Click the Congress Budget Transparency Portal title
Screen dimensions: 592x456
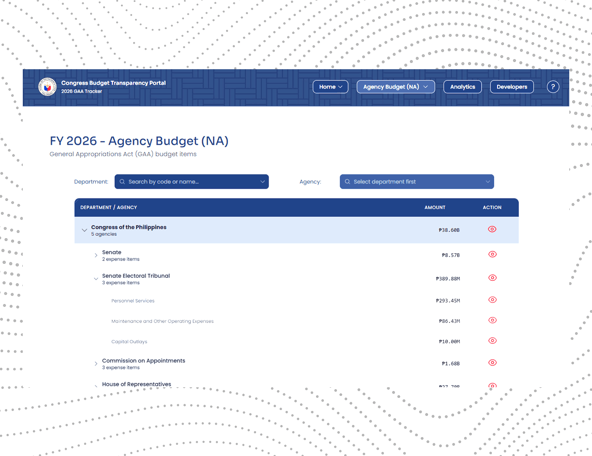pyautogui.click(x=113, y=83)
